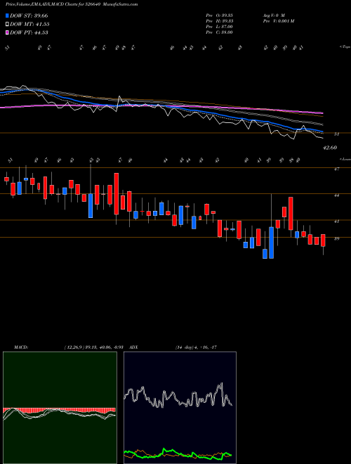
Task: Click the white ADX line in ADX panel
Action: coord(178,396)
